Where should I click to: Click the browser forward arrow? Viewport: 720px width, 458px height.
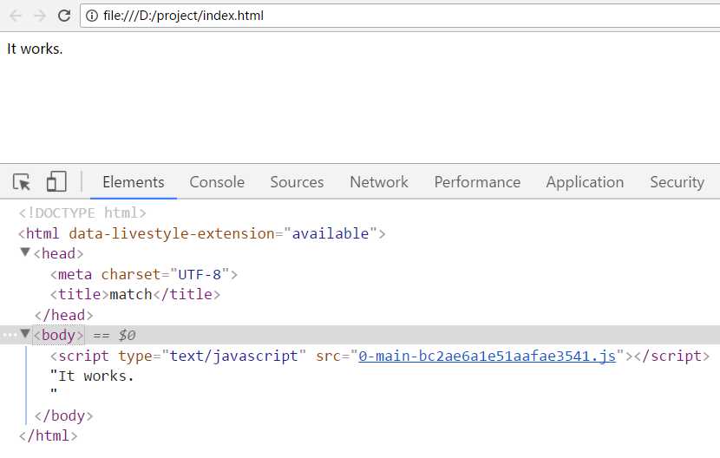[x=40, y=16]
